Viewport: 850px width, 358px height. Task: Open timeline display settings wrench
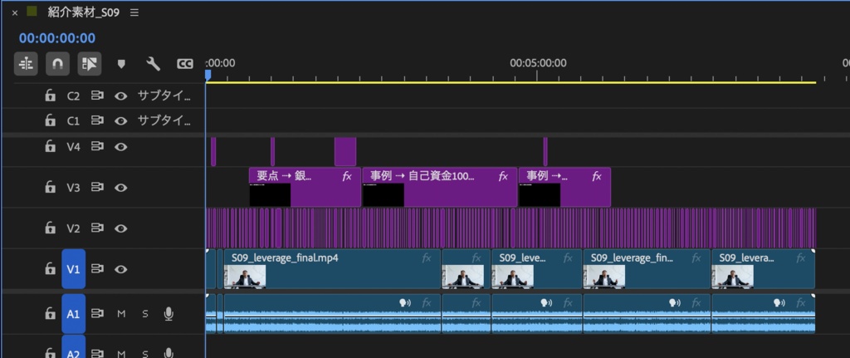point(154,64)
